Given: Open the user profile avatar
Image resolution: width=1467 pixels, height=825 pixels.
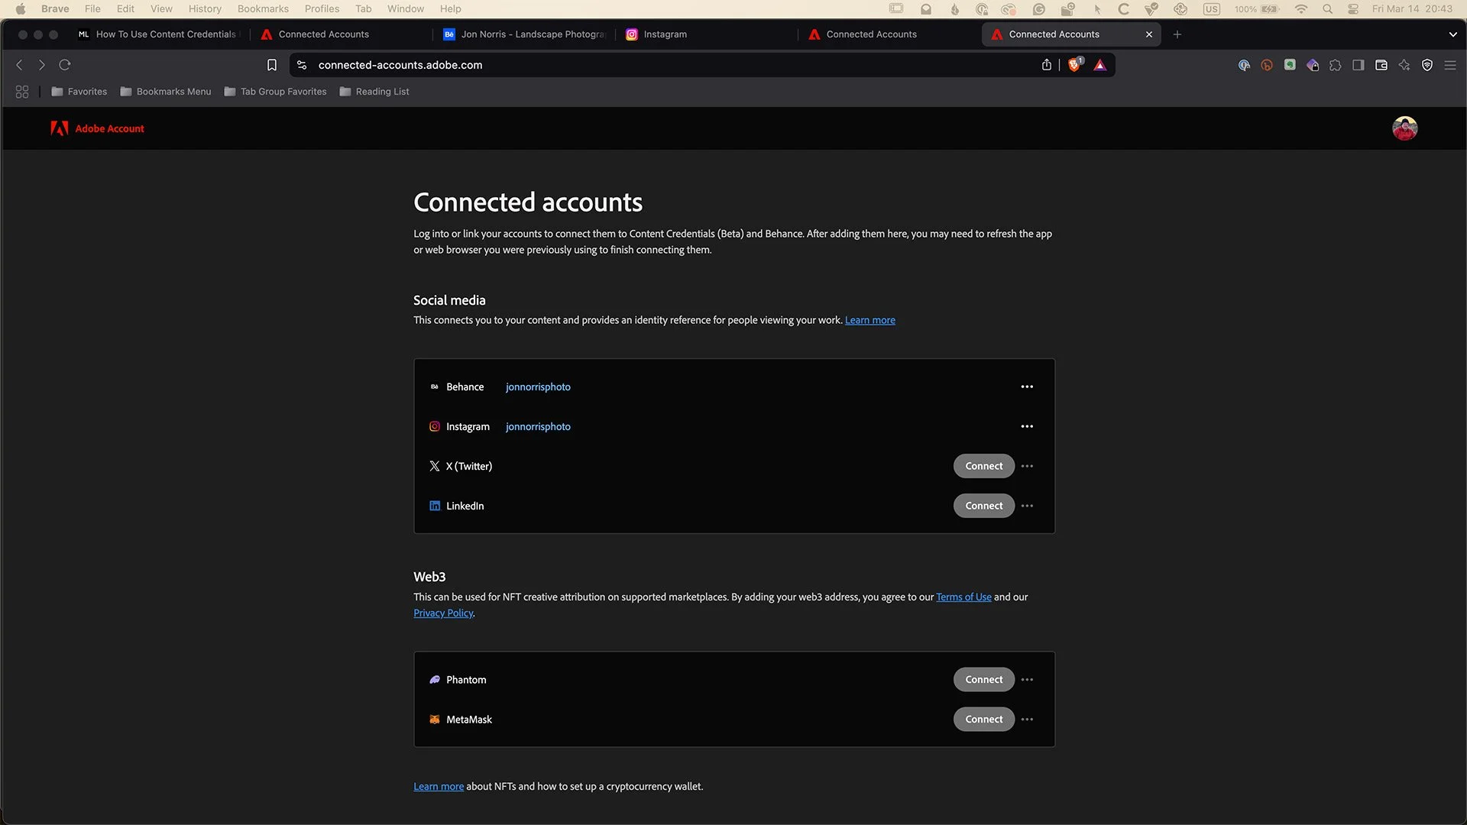Looking at the screenshot, I should click(x=1404, y=128).
